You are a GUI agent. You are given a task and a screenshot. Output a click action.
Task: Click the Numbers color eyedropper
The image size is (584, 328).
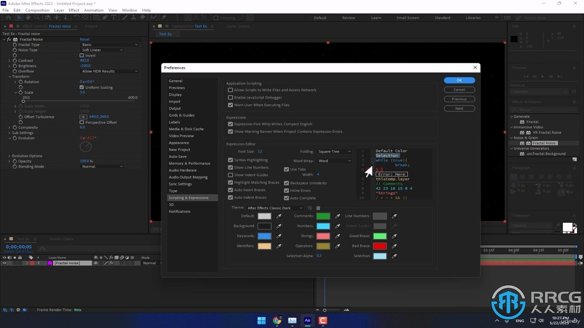point(338,226)
